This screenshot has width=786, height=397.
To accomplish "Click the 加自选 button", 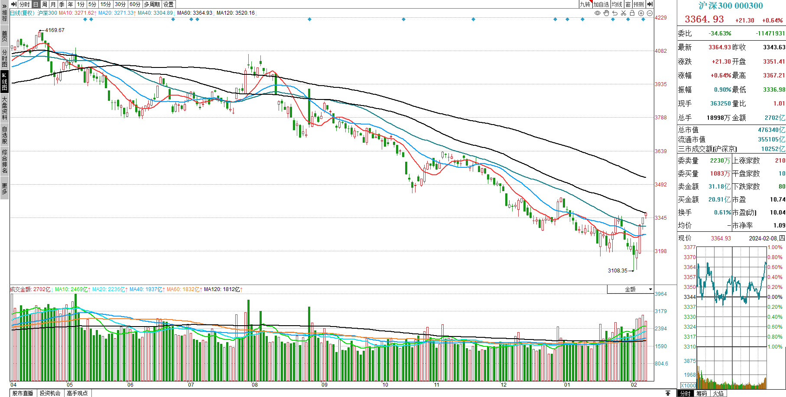I will click(x=601, y=4).
